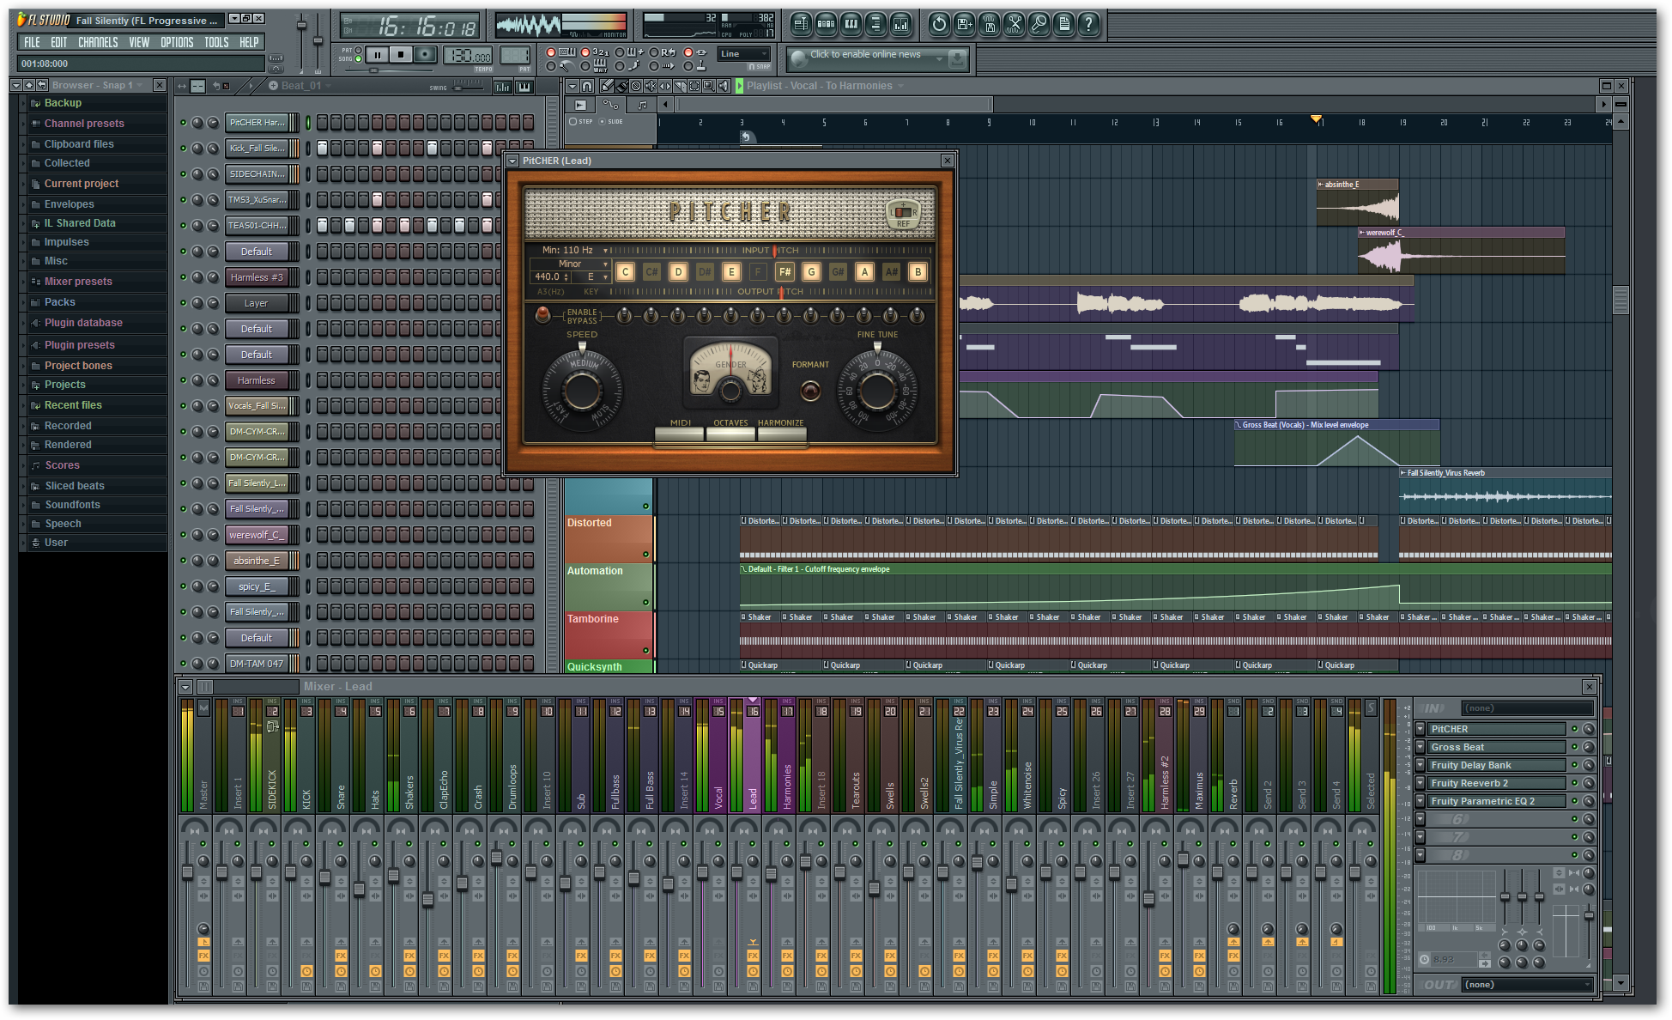This screenshot has height=1020, width=1672.
Task: Mute the Kick_Fall Silently channel green light
Action: pyautogui.click(x=183, y=149)
